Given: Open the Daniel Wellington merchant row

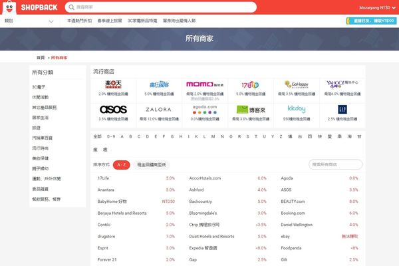Looking at the screenshot, I should coord(319,225).
